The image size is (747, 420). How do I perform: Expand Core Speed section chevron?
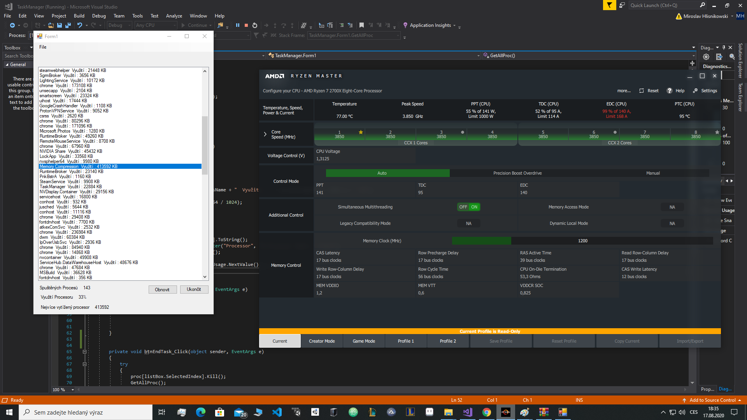[265, 134]
